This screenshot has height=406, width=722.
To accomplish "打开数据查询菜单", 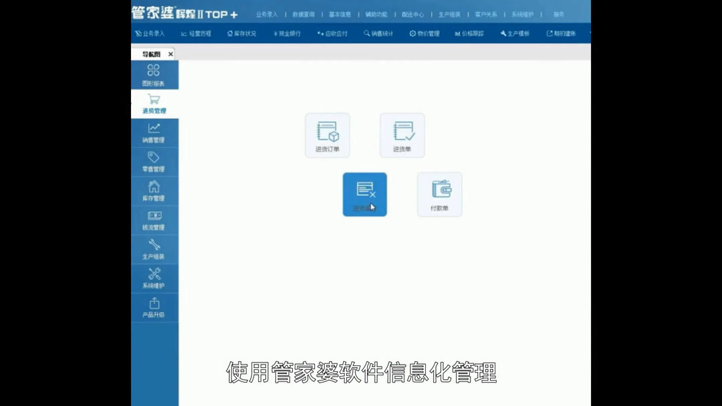I will tap(303, 13).
